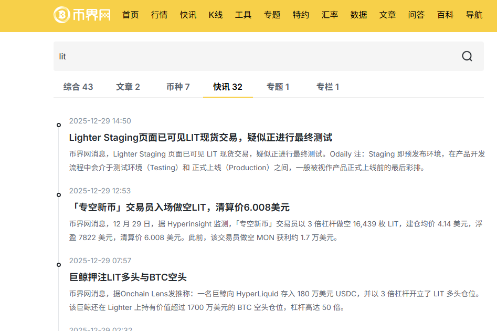The image size is (497, 331).
Task: Click timestamp 2025-12-29 14:50
Action: (100, 121)
